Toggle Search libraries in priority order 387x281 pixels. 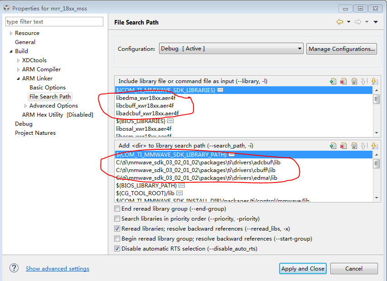(x=117, y=219)
